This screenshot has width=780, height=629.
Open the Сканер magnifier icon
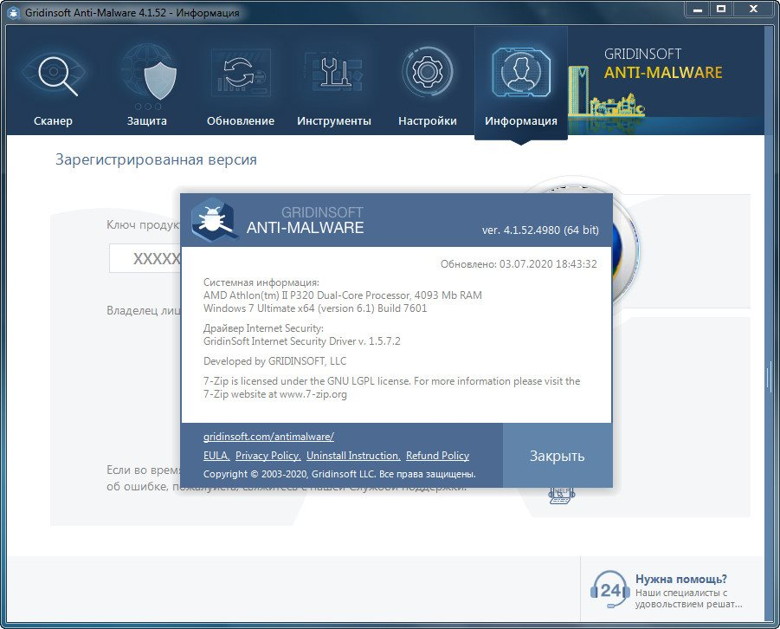(x=54, y=75)
